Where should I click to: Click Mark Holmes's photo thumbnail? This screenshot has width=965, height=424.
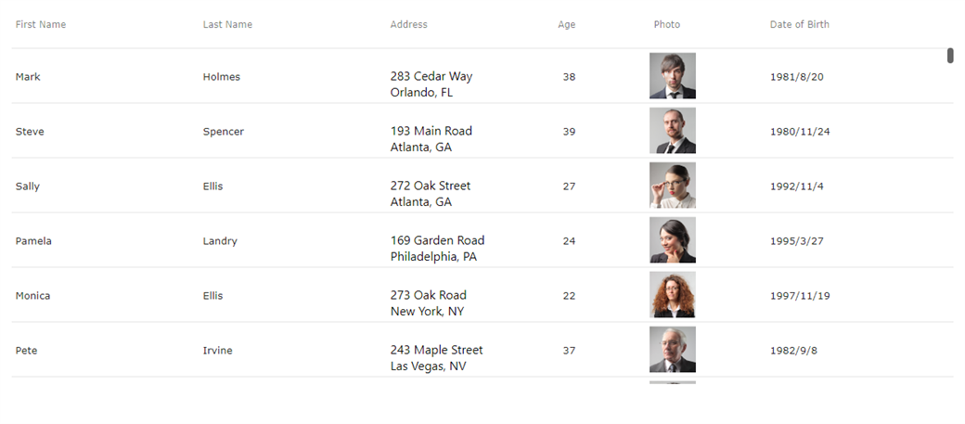pos(672,76)
